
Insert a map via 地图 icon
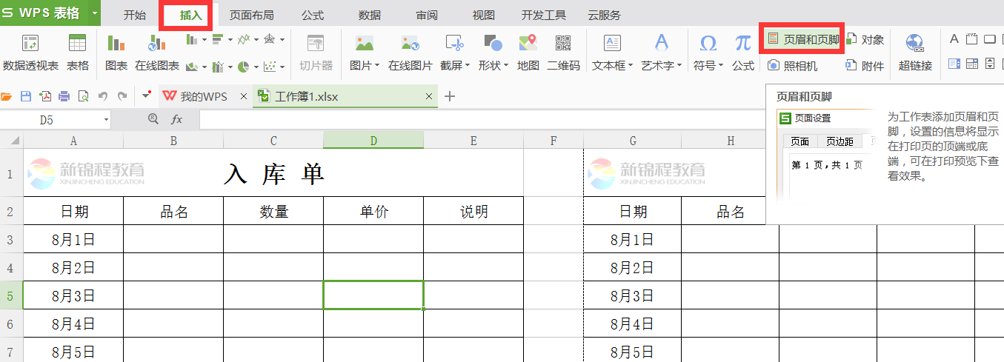tap(528, 52)
